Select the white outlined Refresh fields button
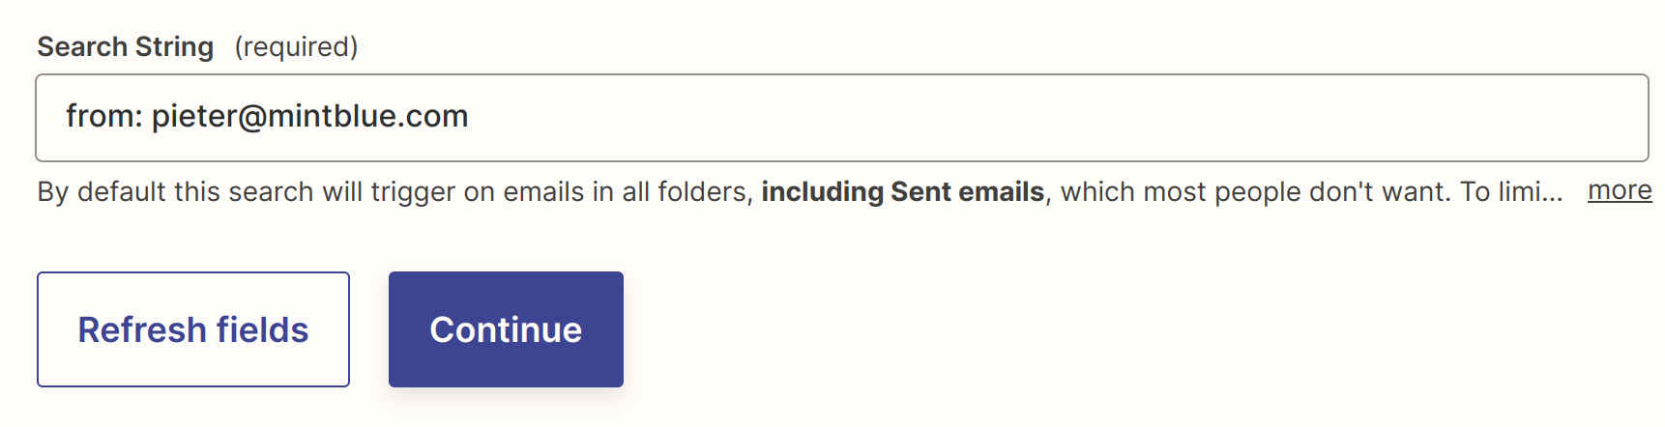The image size is (1665, 427). click(193, 329)
